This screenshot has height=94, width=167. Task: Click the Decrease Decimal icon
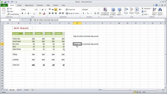click(x=98, y=13)
